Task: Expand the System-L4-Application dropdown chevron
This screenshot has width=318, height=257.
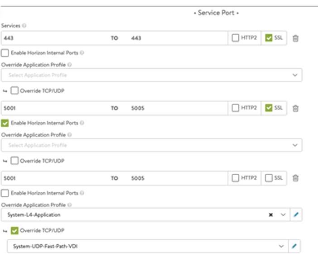Action: [283, 214]
